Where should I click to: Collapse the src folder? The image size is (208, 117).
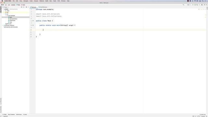point(4,14)
